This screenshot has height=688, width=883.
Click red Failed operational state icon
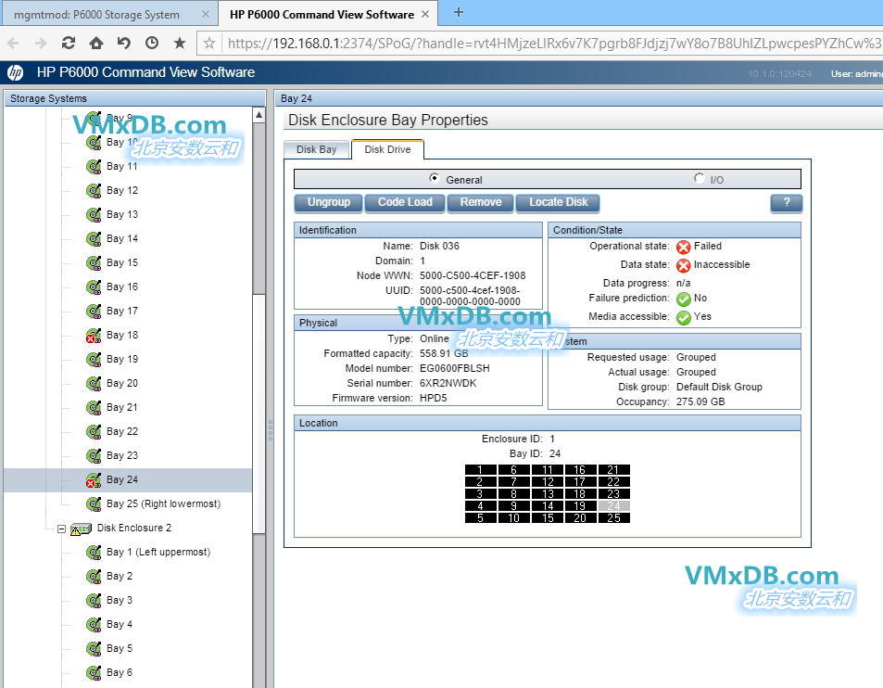[x=684, y=247]
